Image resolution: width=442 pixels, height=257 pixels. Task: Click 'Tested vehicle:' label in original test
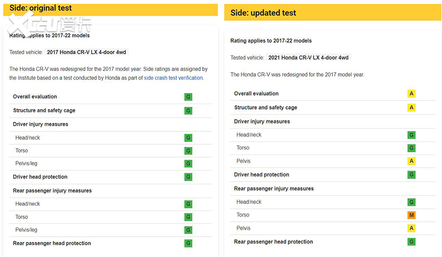click(x=26, y=52)
